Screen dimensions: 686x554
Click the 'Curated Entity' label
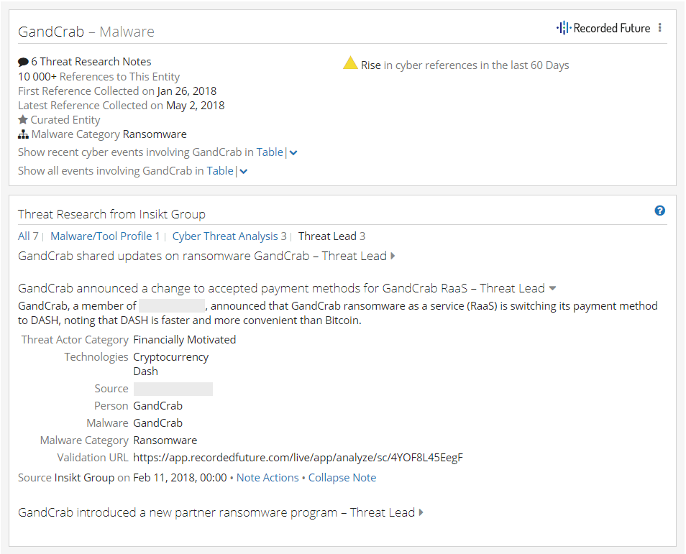click(x=65, y=120)
